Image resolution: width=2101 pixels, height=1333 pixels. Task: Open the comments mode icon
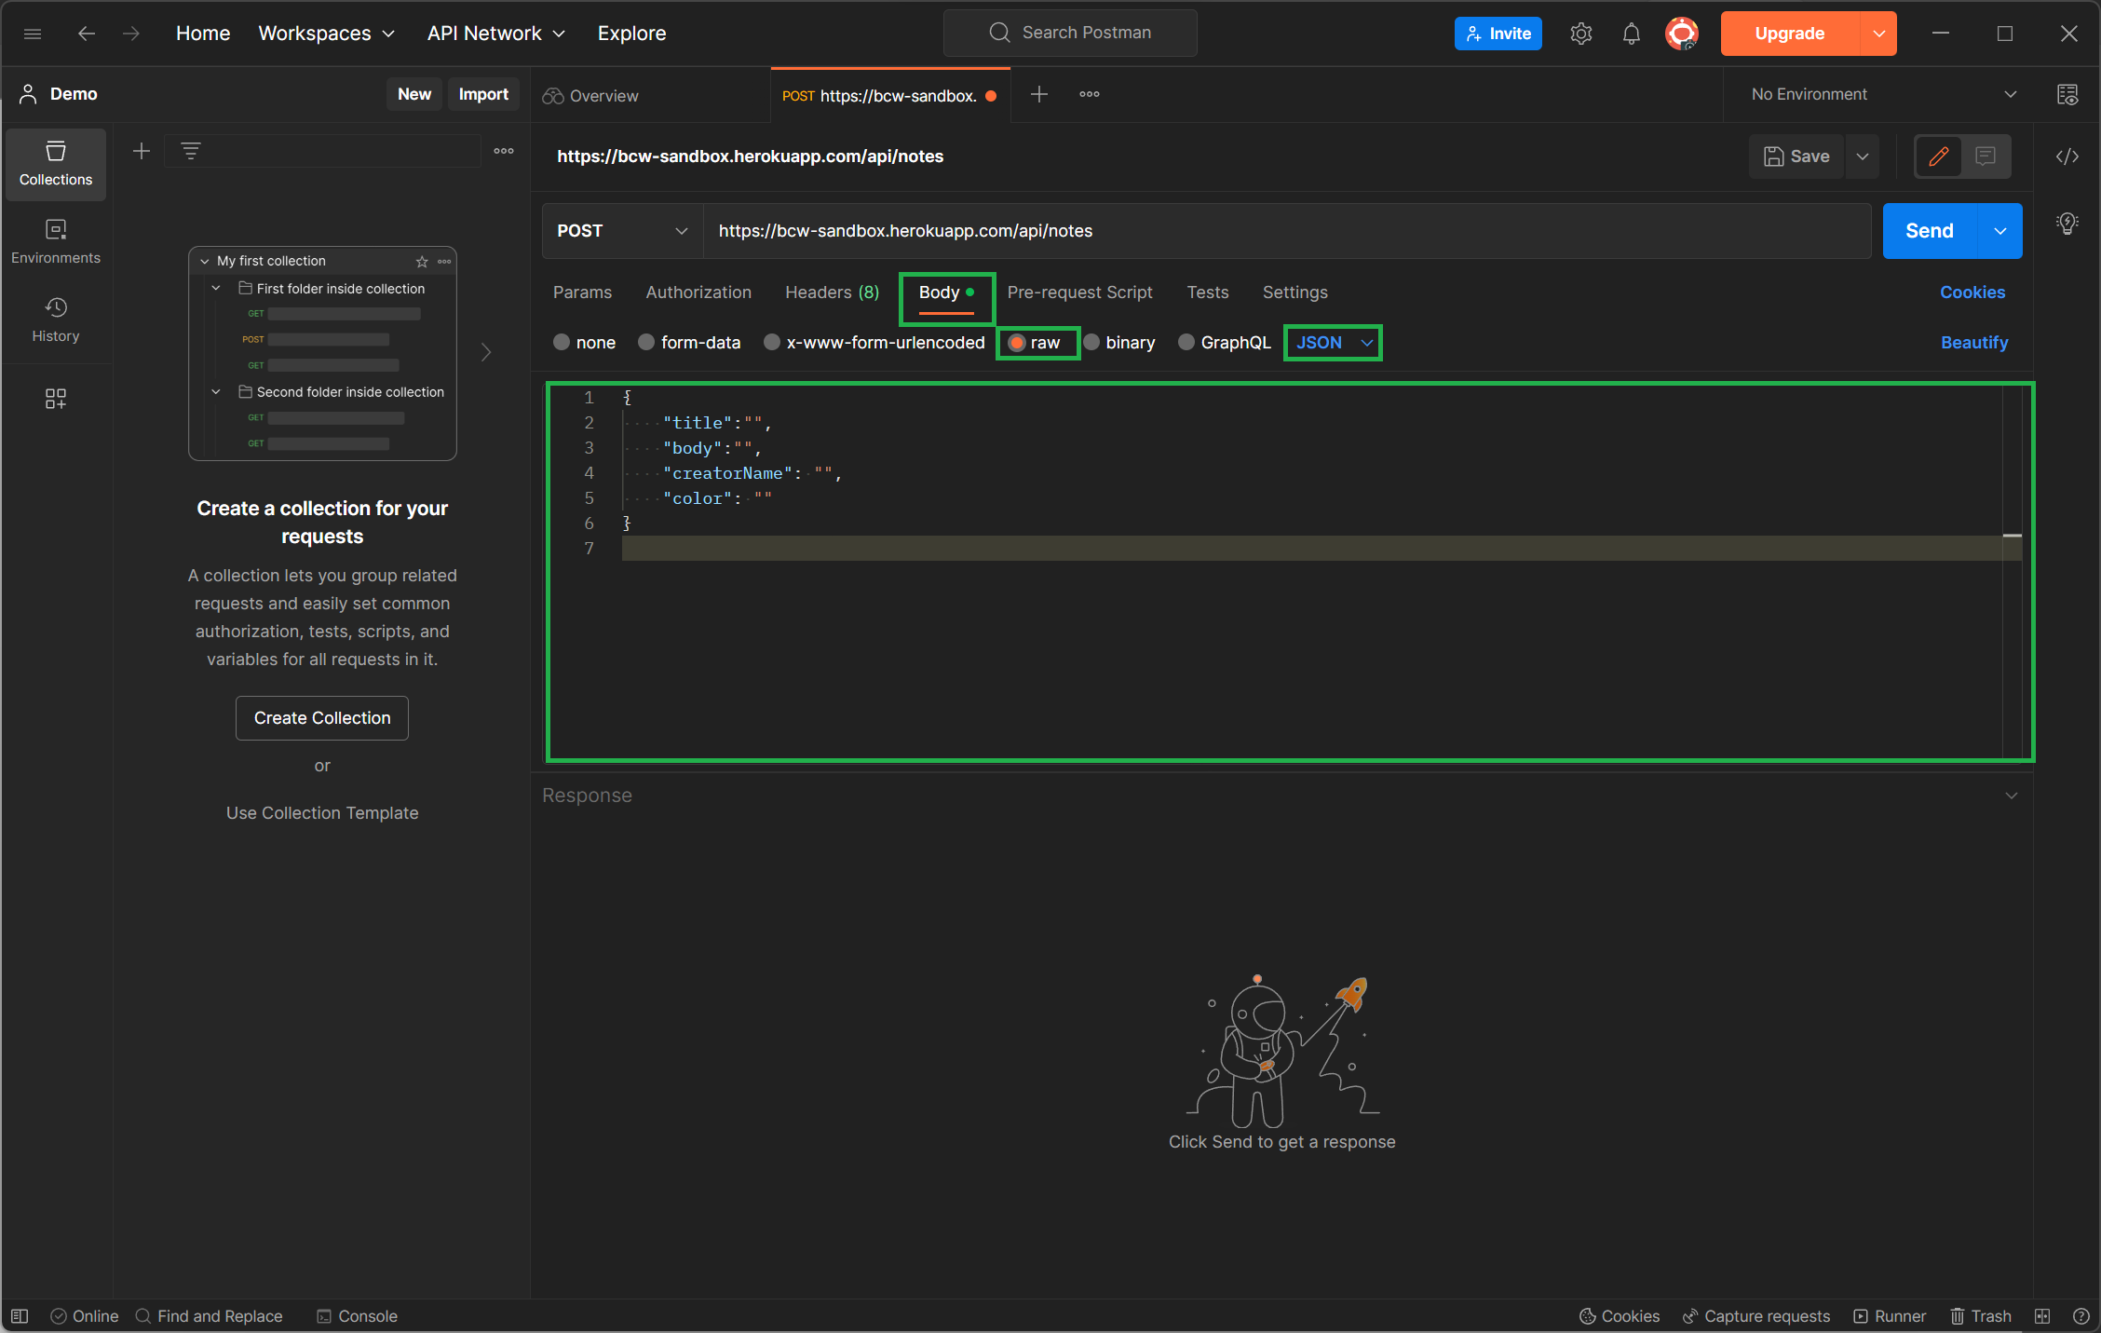point(1986,156)
